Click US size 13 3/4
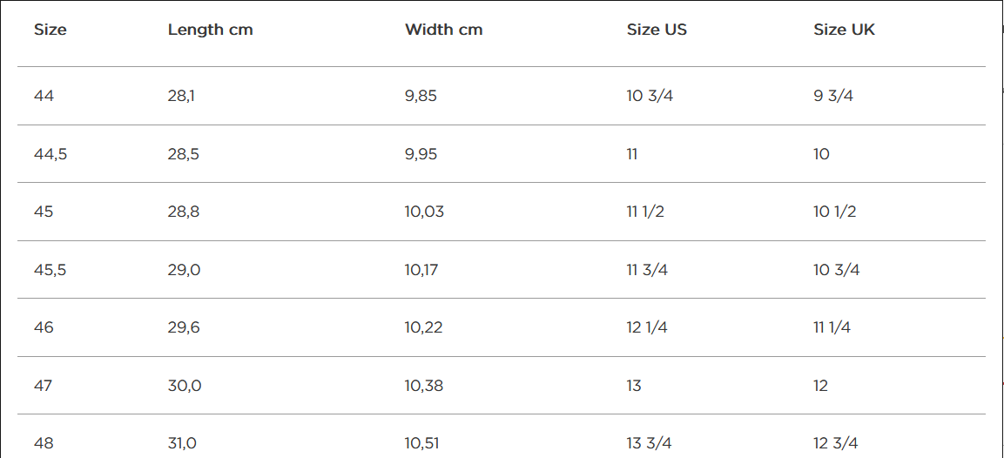Viewport: 1004px width, 458px height. [x=650, y=443]
